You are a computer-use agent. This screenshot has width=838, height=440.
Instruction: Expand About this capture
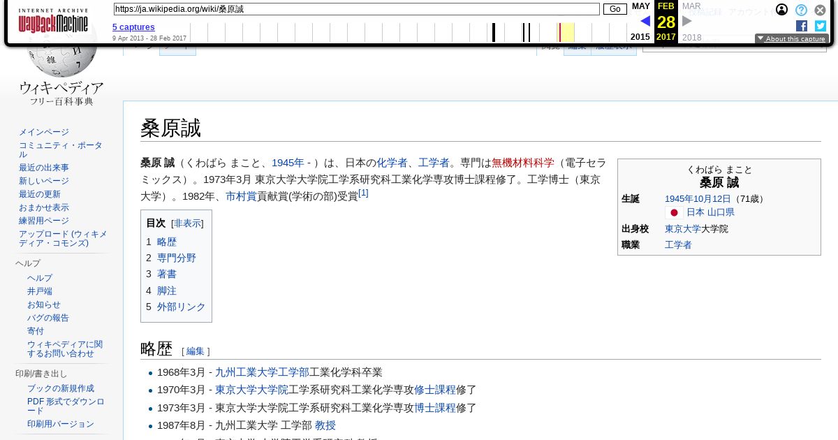click(x=792, y=39)
